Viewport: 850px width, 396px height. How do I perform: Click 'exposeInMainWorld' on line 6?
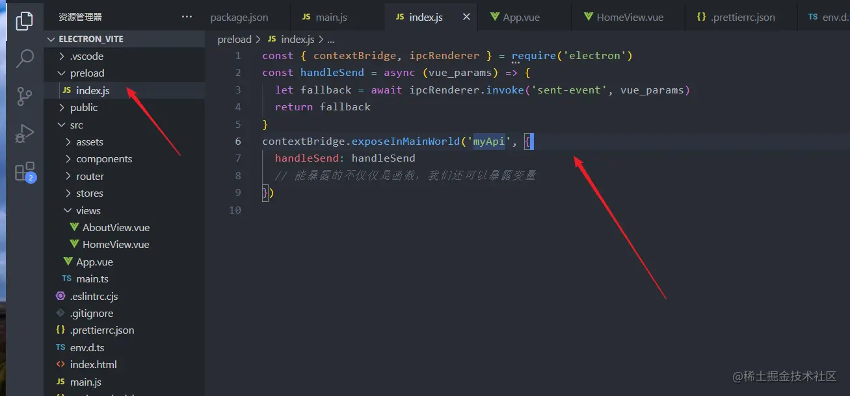[406, 141]
